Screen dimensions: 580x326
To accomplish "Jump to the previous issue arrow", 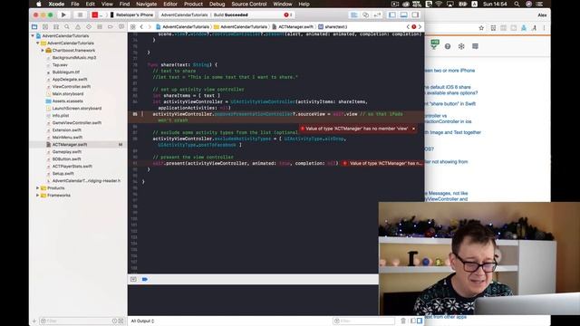I will (408, 26).
